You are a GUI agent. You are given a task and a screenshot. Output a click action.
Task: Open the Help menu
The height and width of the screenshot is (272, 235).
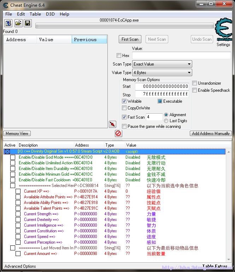pos(64,14)
